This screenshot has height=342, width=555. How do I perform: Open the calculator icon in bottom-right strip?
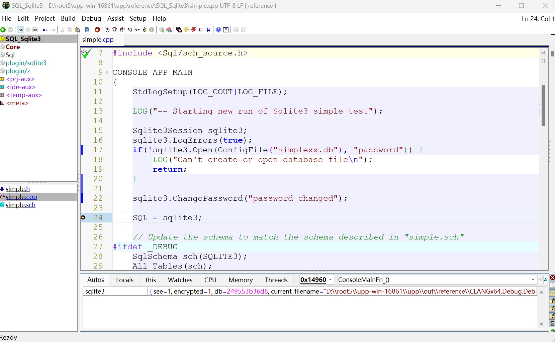tap(552, 324)
